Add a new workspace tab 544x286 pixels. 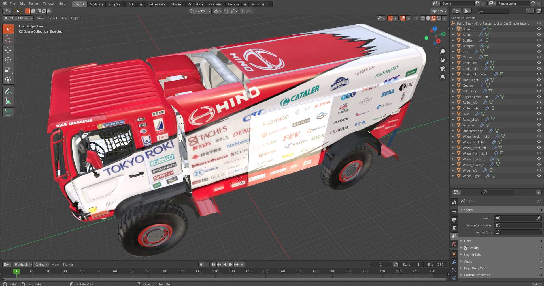click(x=270, y=4)
